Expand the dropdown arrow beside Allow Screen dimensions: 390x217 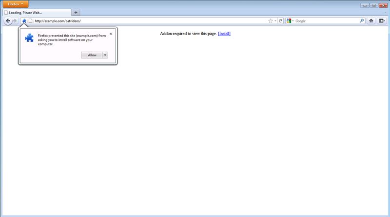click(105, 55)
